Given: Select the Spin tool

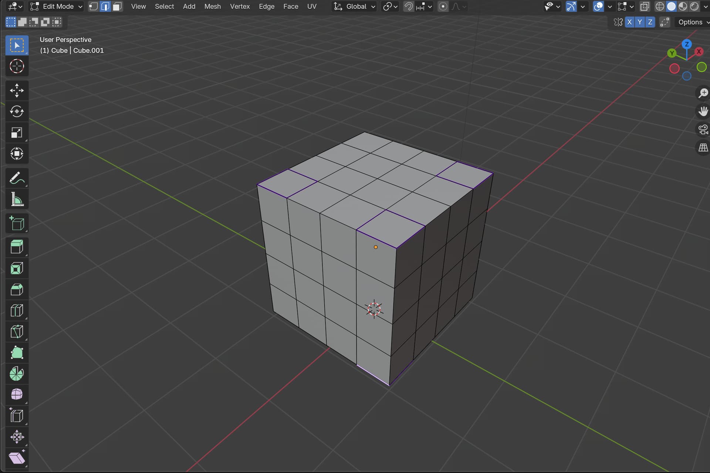Looking at the screenshot, I should coord(17,374).
